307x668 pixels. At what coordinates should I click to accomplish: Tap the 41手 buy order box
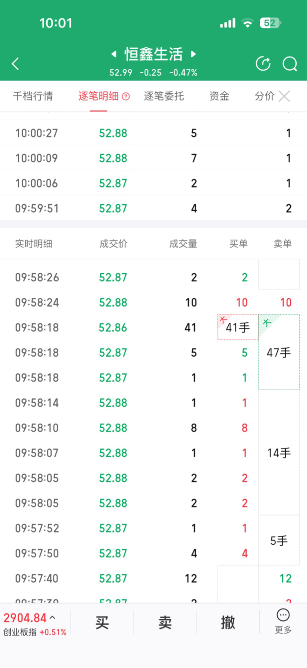click(x=238, y=327)
